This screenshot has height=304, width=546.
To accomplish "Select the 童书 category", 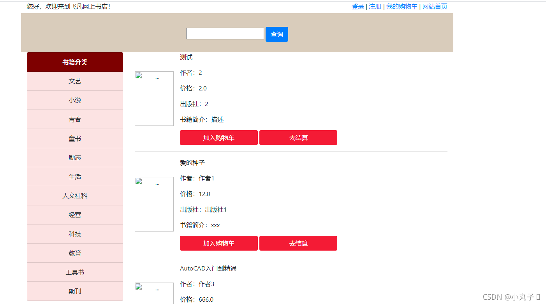I will pos(75,138).
